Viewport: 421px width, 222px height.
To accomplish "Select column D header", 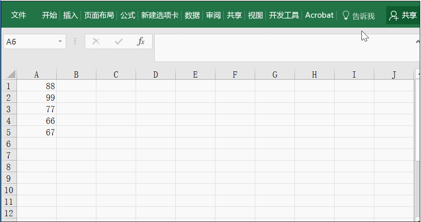I will tap(156, 74).
